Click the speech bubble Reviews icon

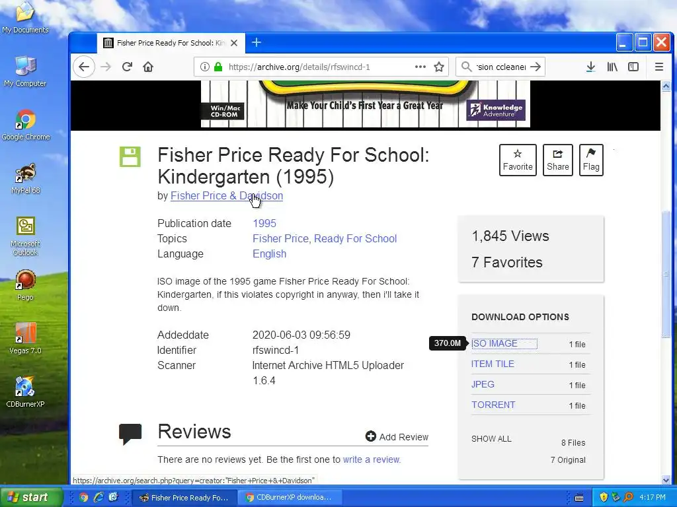(x=130, y=434)
